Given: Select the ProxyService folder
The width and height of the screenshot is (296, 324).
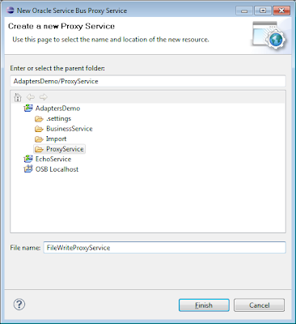Looking at the screenshot, I should (x=59, y=149).
